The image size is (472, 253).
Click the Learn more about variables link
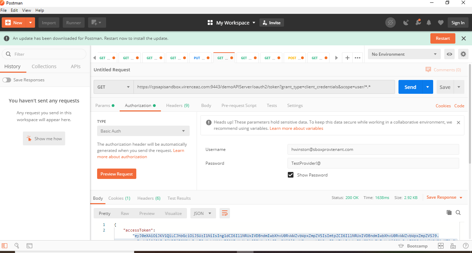[x=297, y=128]
